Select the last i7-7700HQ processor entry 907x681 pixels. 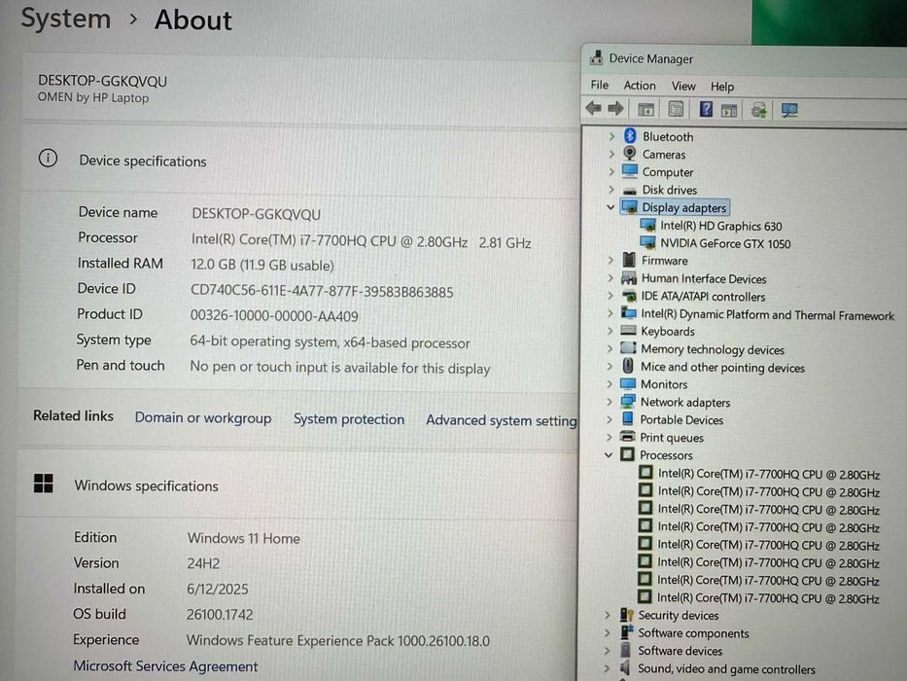768,597
